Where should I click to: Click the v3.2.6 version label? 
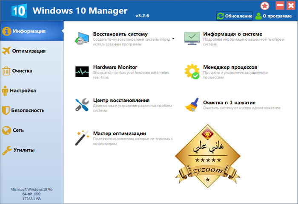[x=142, y=16]
